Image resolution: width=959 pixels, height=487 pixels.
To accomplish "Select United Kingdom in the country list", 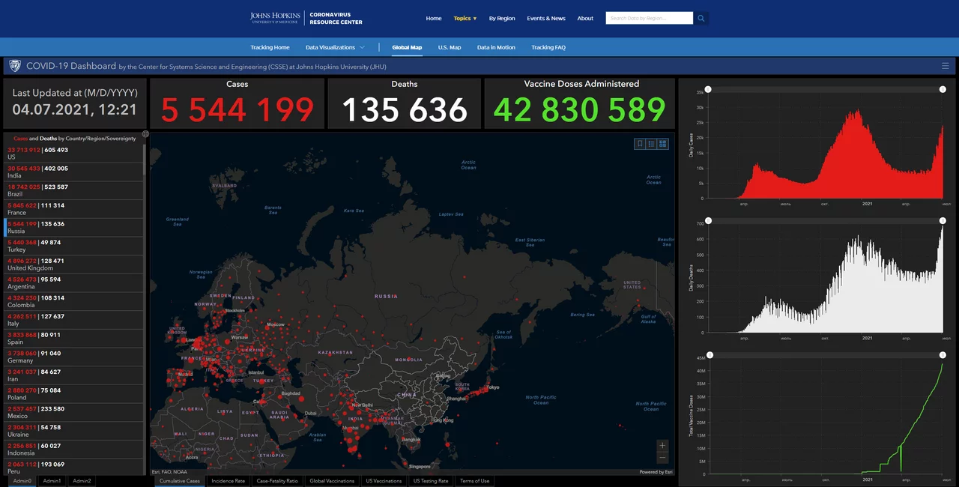I will 73,264.
